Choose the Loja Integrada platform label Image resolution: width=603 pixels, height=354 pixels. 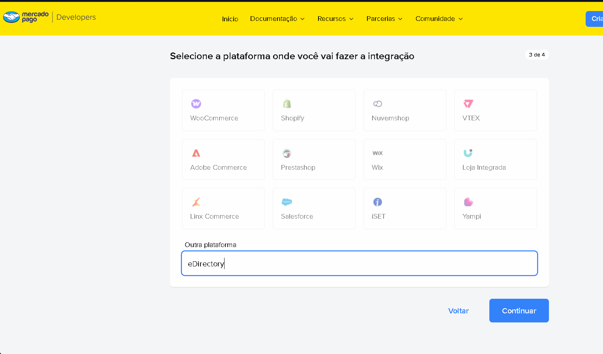pyautogui.click(x=484, y=167)
